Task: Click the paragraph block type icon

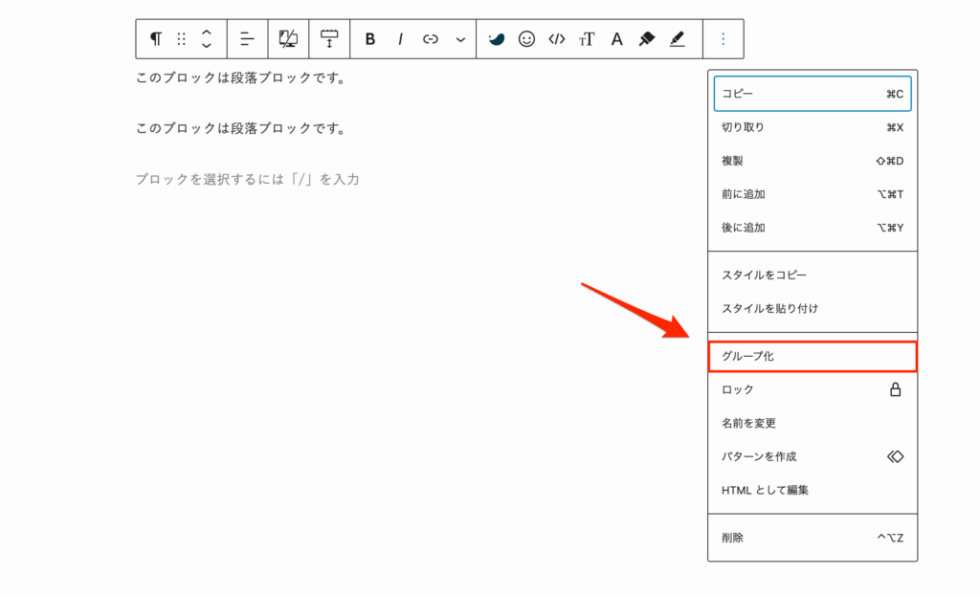Action: 158,38
